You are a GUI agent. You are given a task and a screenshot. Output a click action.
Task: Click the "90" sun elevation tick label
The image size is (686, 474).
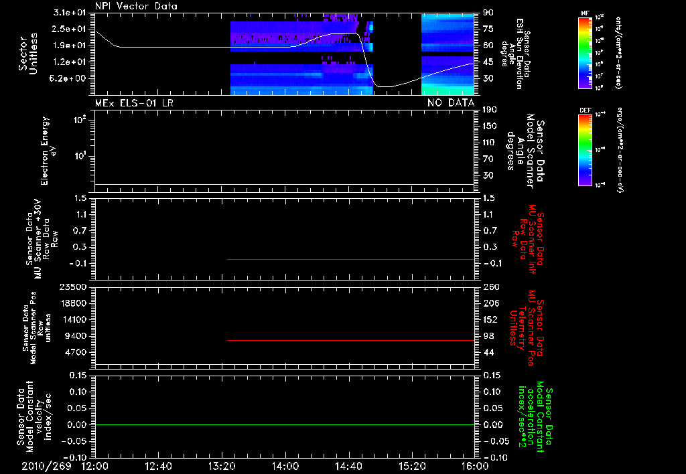[x=488, y=13]
